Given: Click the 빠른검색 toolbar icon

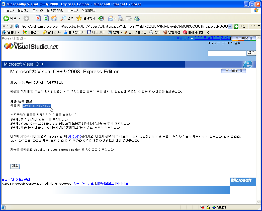Looking at the screenshot, I should pos(31,32).
